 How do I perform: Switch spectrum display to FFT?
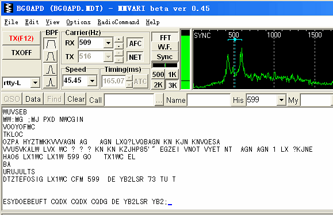tap(165, 37)
